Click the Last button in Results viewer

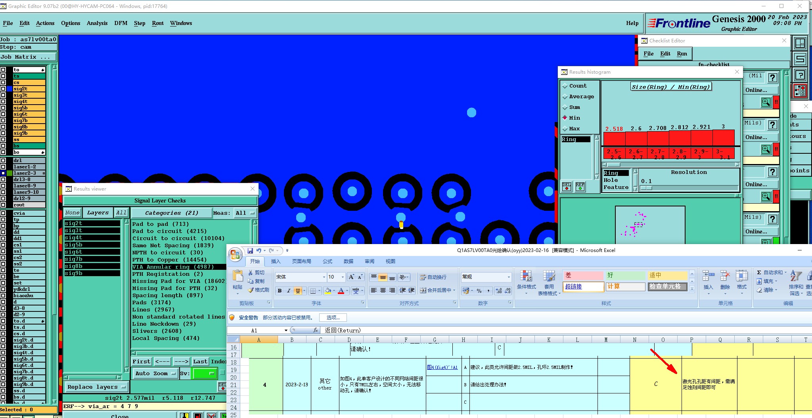(200, 361)
